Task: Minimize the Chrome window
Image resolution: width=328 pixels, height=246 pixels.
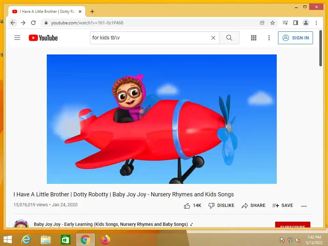Action: coord(296,7)
